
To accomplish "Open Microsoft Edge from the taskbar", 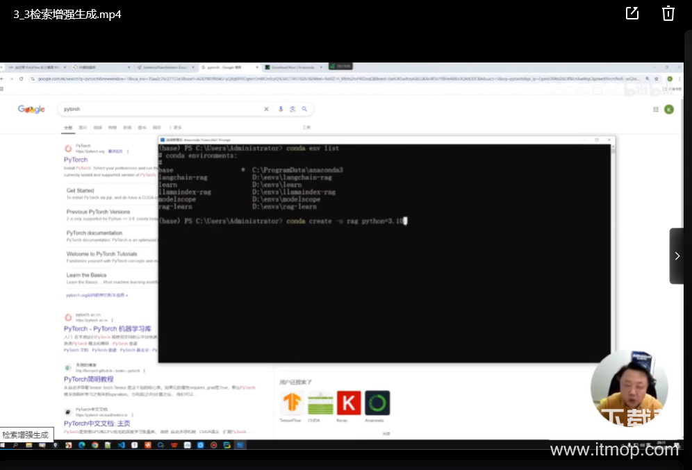I will tap(82, 445).
